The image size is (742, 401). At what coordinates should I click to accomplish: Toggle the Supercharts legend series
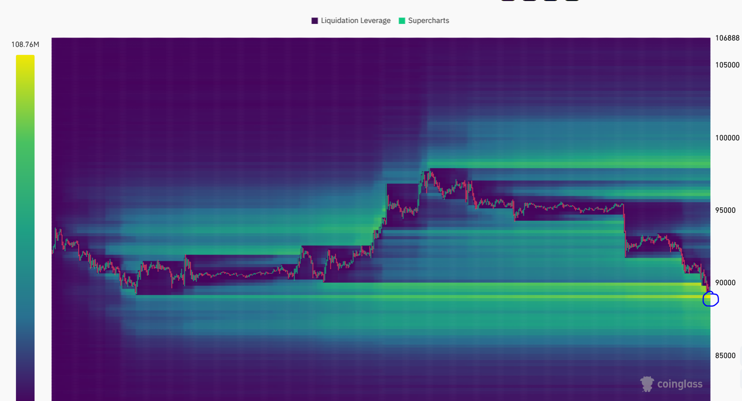click(x=423, y=20)
